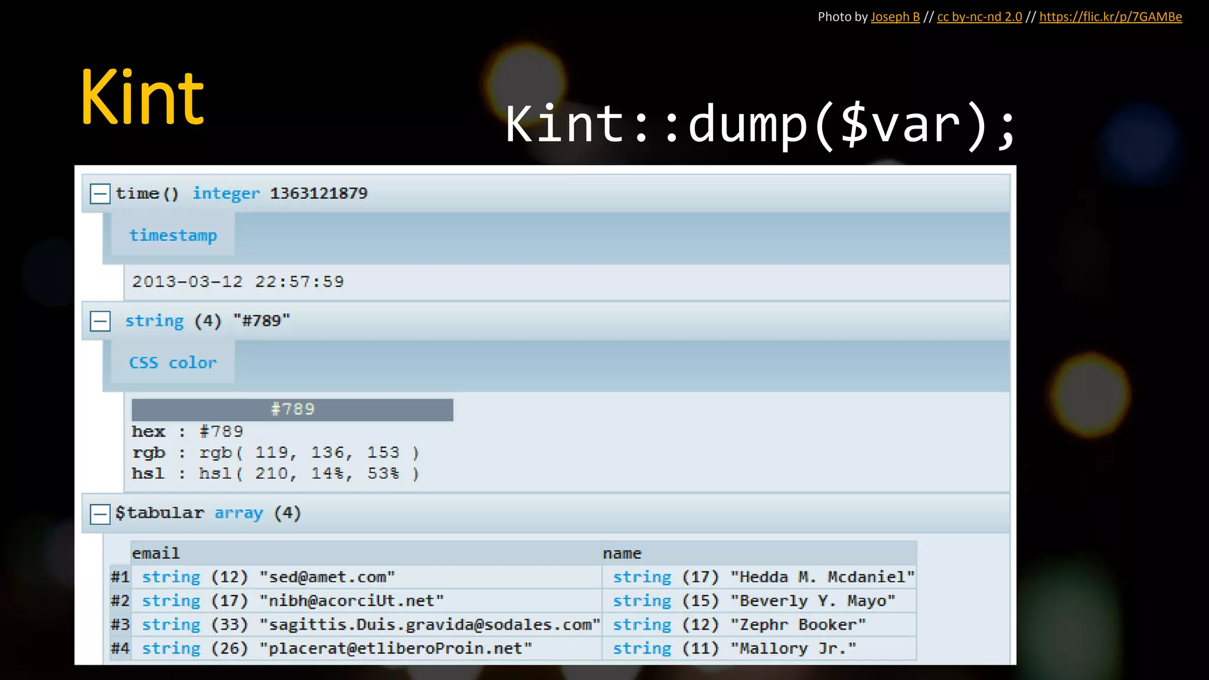Click the "Zephr Booker" name cell
The height and width of the screenshot is (680, 1209).
coord(759,625)
